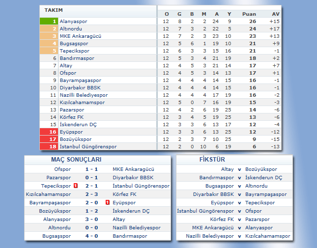Select the orange rank 3 position box

pyautogui.click(x=49, y=36)
